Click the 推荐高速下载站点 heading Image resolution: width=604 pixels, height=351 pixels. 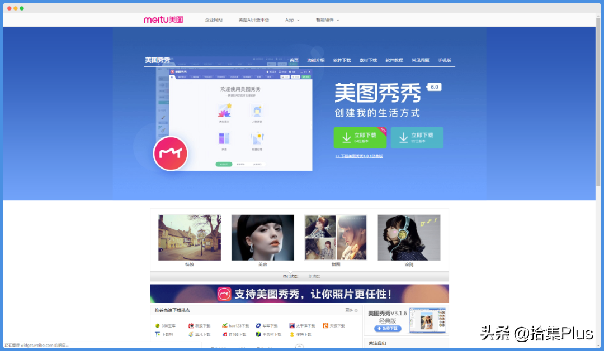[172, 310]
